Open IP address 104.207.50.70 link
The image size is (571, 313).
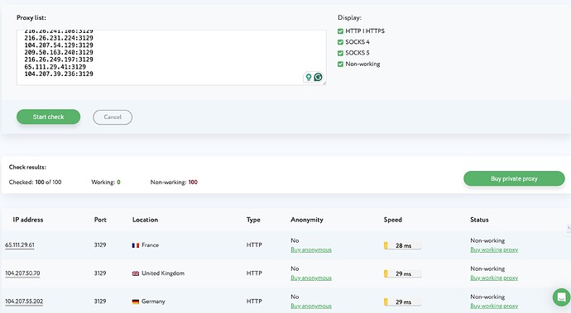(x=22, y=273)
